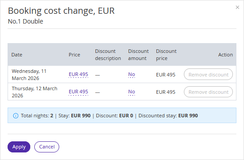Screen dimensions: 244x160
Task: Edit the EUR 495 price for Wednesday, 11 March
Action: [x=78, y=74]
